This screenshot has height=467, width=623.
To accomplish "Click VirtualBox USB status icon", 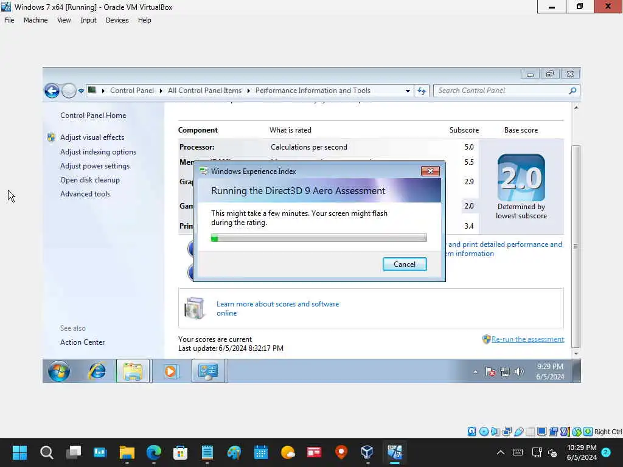I will 518,432.
